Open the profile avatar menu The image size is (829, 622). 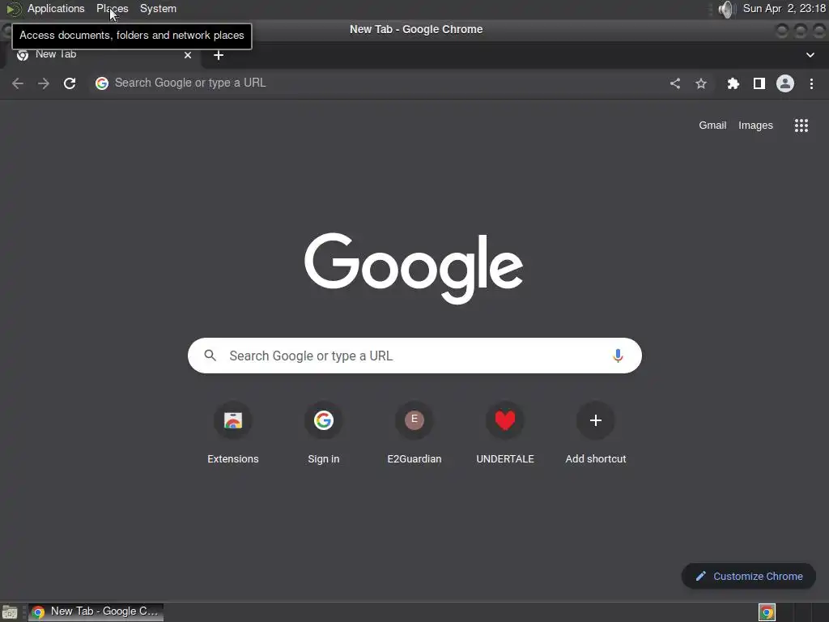tap(785, 83)
